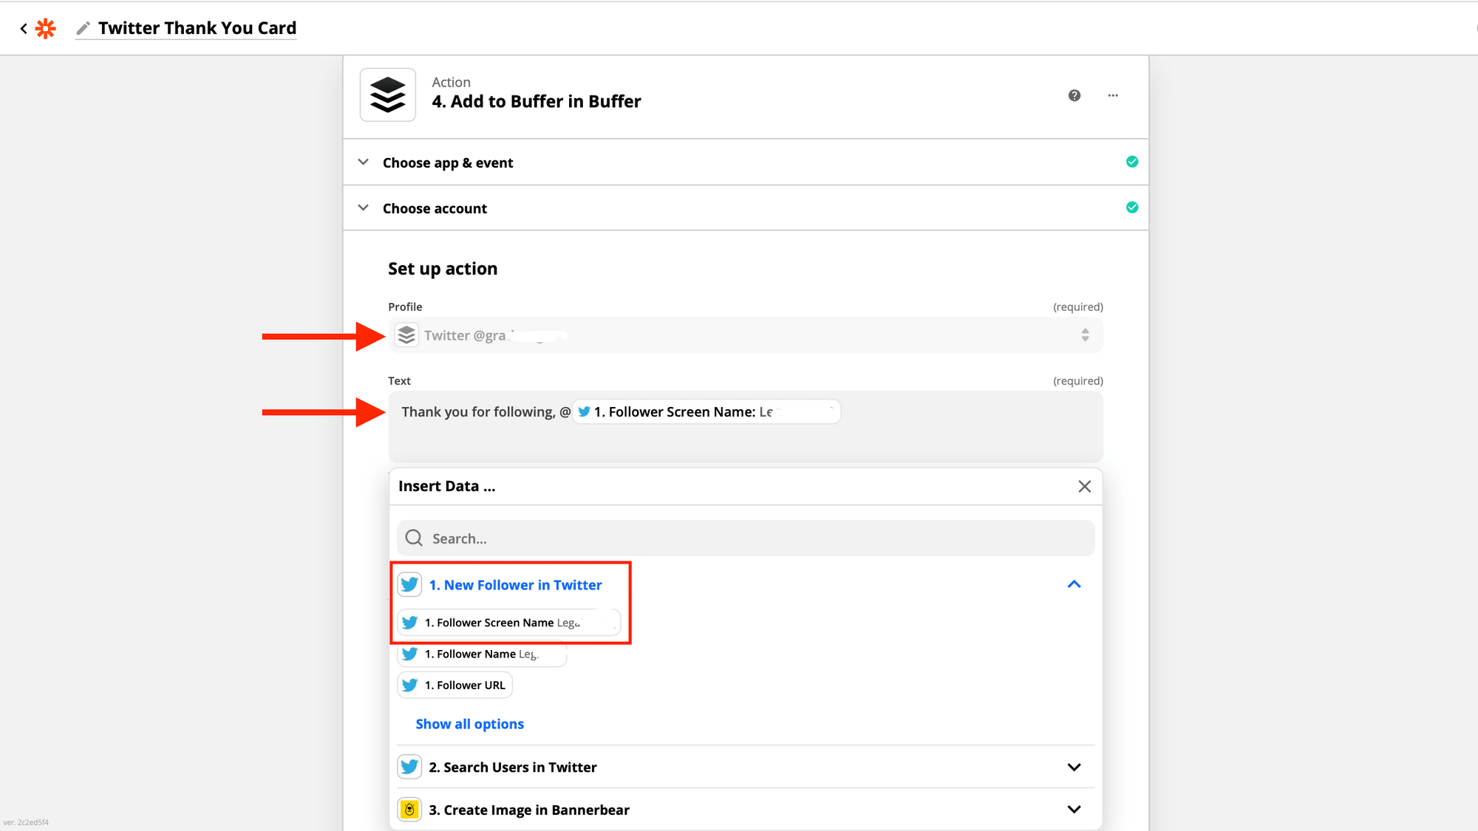1478x831 pixels.
Task: Click the Show all options link
Action: 470,724
